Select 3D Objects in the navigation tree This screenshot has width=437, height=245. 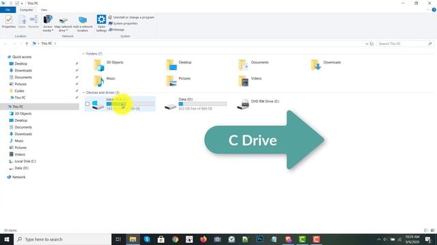click(x=23, y=114)
